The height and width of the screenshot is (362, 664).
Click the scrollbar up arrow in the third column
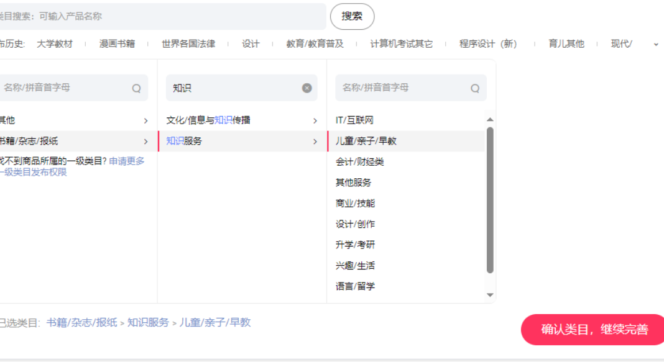(490, 119)
